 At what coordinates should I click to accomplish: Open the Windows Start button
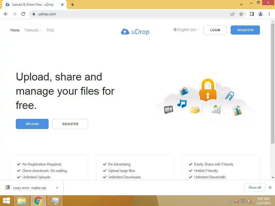(6, 201)
